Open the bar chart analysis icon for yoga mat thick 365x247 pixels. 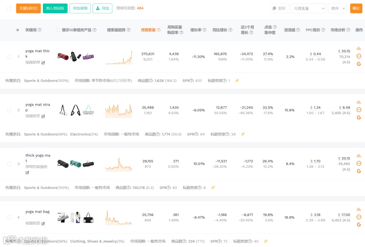click(359, 48)
